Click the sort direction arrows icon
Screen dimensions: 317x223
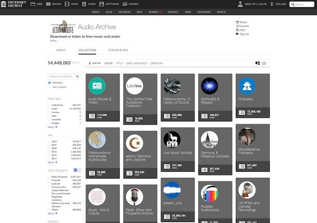click(89, 63)
